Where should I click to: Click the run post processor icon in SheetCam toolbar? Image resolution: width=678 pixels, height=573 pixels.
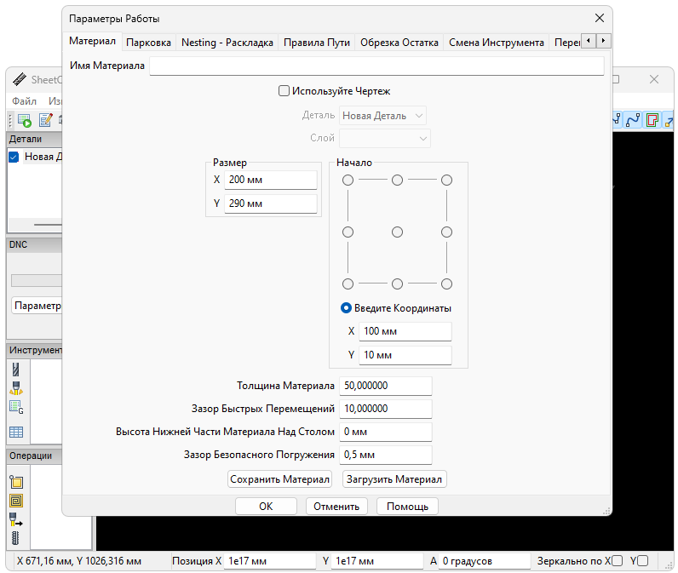[x=25, y=120]
